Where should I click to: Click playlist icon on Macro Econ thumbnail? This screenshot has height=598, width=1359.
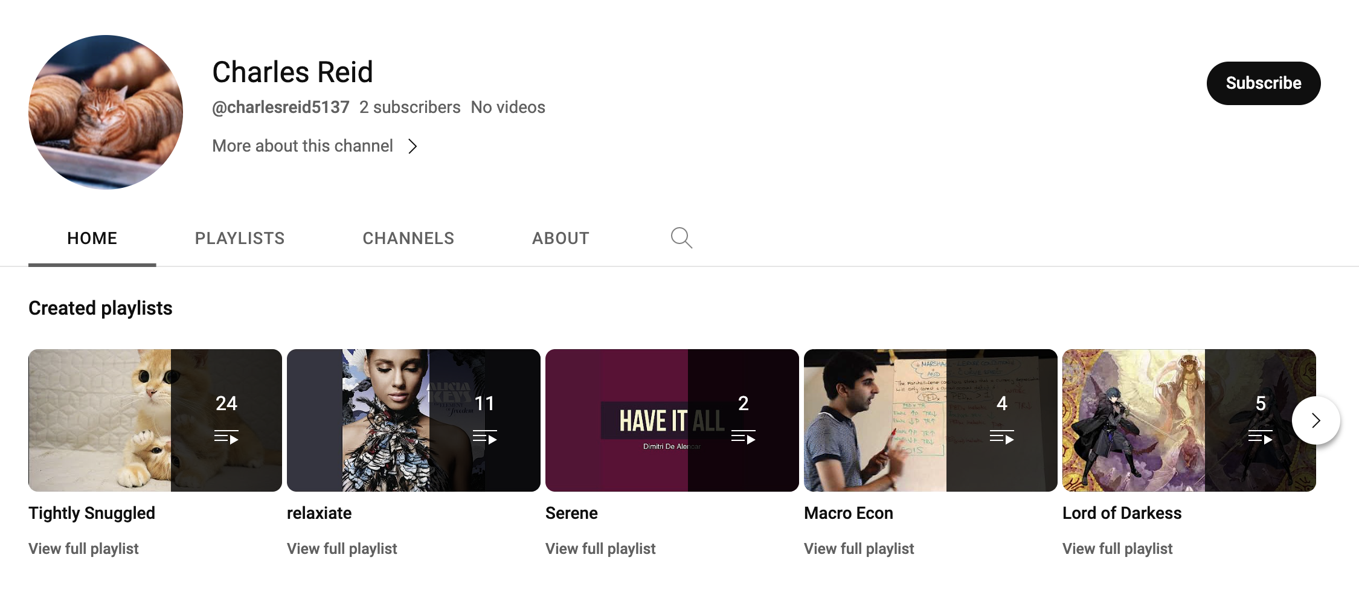1002,437
